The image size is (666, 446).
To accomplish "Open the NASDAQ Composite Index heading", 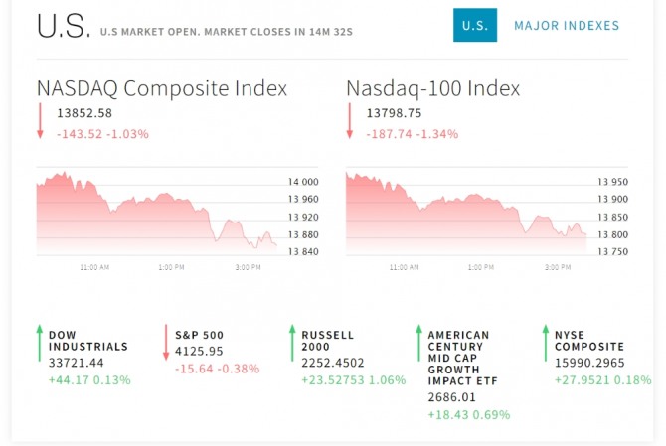I will click(x=162, y=88).
